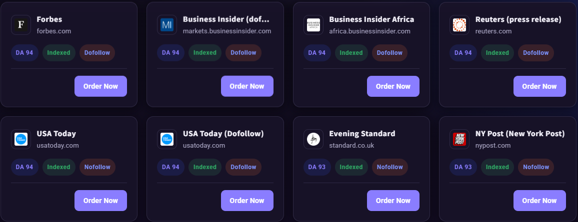578x222 pixels.
Task: Click the Business Insider Africa logo icon
Action: pyautogui.click(x=313, y=25)
